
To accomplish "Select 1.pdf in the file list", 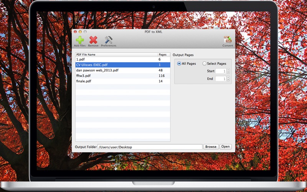I will (123, 60).
